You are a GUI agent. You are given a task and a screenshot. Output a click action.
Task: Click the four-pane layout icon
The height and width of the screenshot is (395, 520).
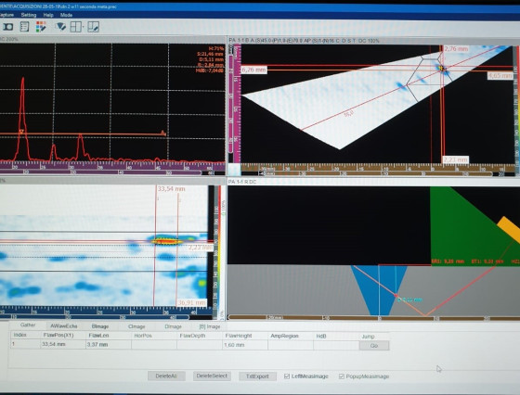[75, 27]
